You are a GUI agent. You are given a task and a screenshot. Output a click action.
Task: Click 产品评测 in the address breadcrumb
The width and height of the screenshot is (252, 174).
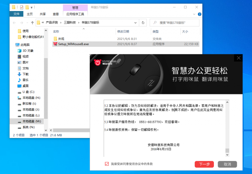point(52,23)
